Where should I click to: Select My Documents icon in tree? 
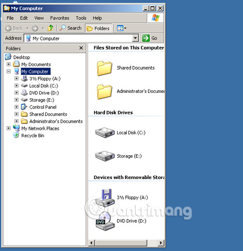(16, 64)
